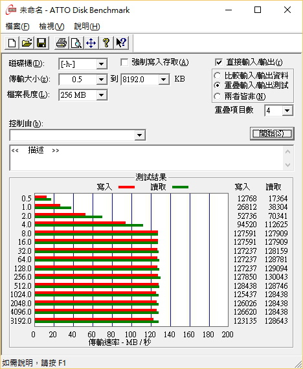This screenshot has width=303, height=369.
Task: Click the ATTO app icon in title bar
Action: (x=11, y=10)
